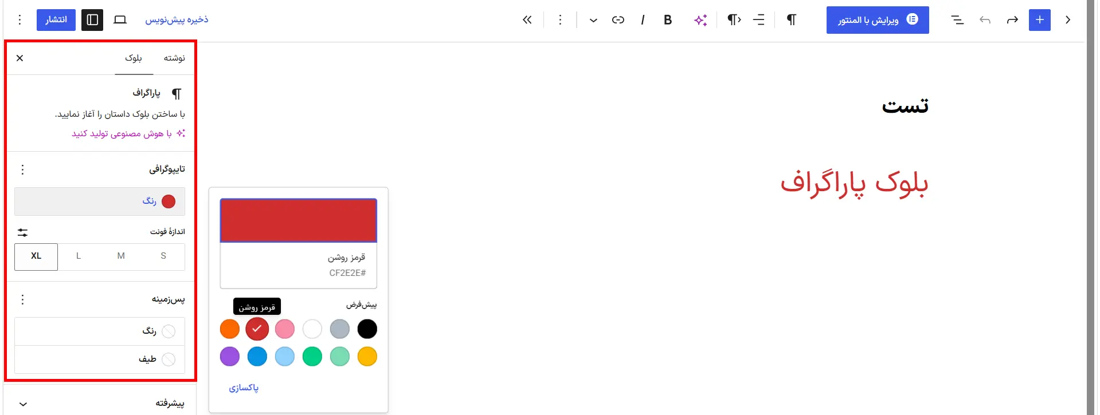Select font size S
1100x415 pixels.
(163, 256)
